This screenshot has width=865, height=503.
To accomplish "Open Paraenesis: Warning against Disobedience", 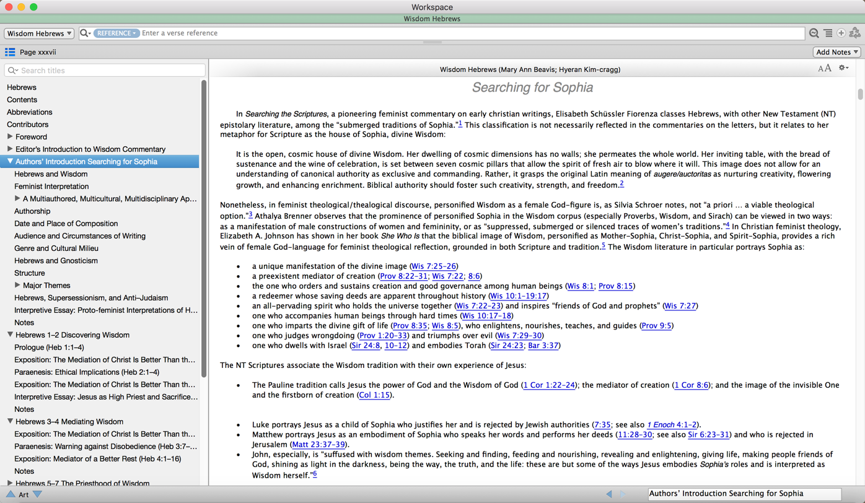I will (106, 447).
